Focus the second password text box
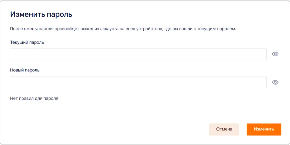 coord(138,82)
